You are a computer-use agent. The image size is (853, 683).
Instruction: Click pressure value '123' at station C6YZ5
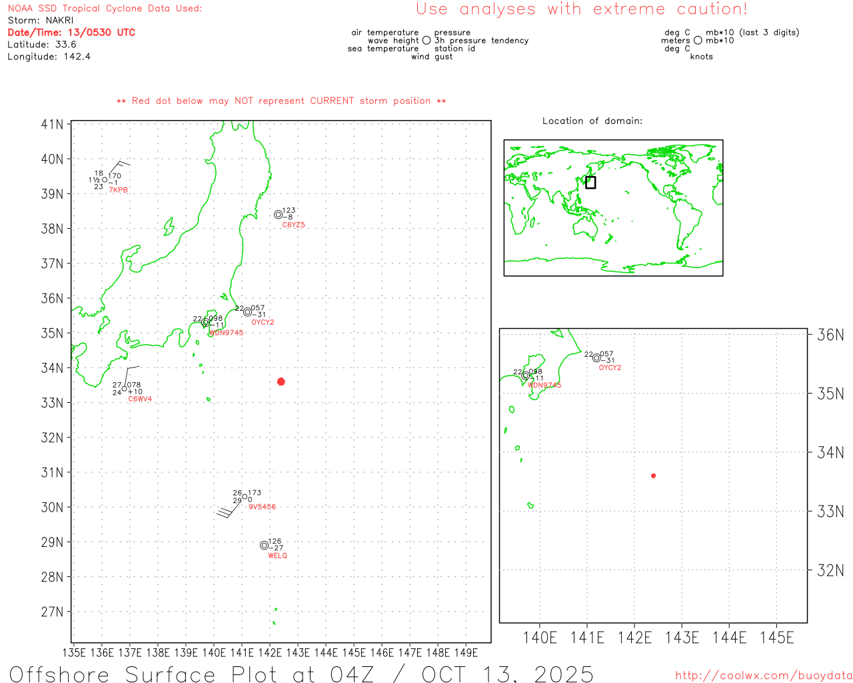[289, 210]
